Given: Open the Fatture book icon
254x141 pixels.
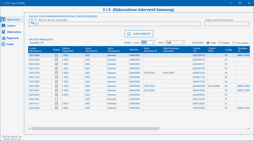Looking at the screenshot, I should click(x=3, y=26).
